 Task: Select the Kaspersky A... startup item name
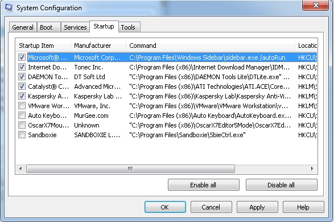pos(48,96)
